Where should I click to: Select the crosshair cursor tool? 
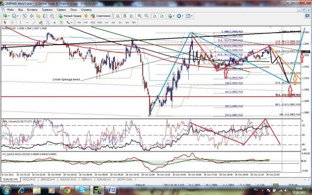(x=11, y=22)
